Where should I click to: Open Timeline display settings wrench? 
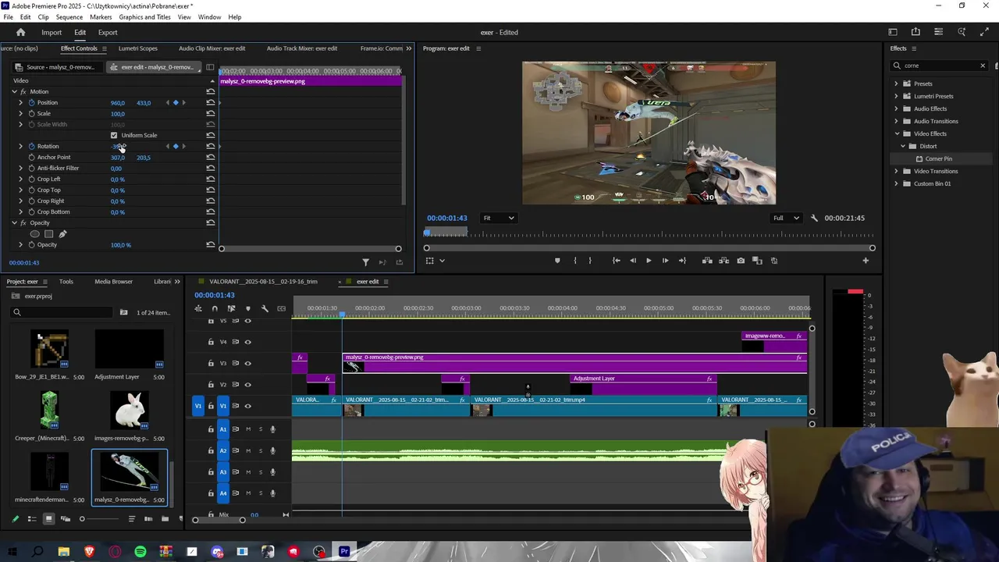tap(265, 308)
